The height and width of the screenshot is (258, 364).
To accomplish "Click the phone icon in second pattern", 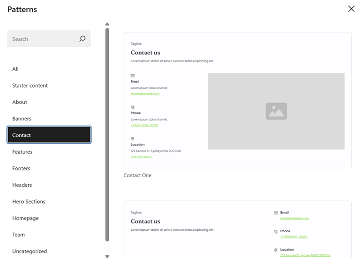I will [x=276, y=231].
